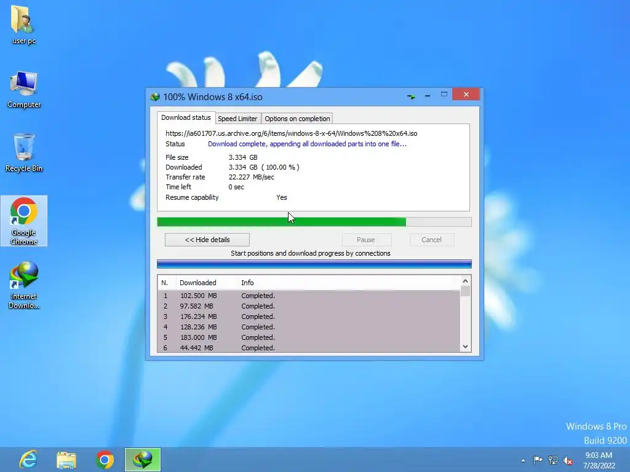Select connection row with 183.000 MB

(309, 337)
